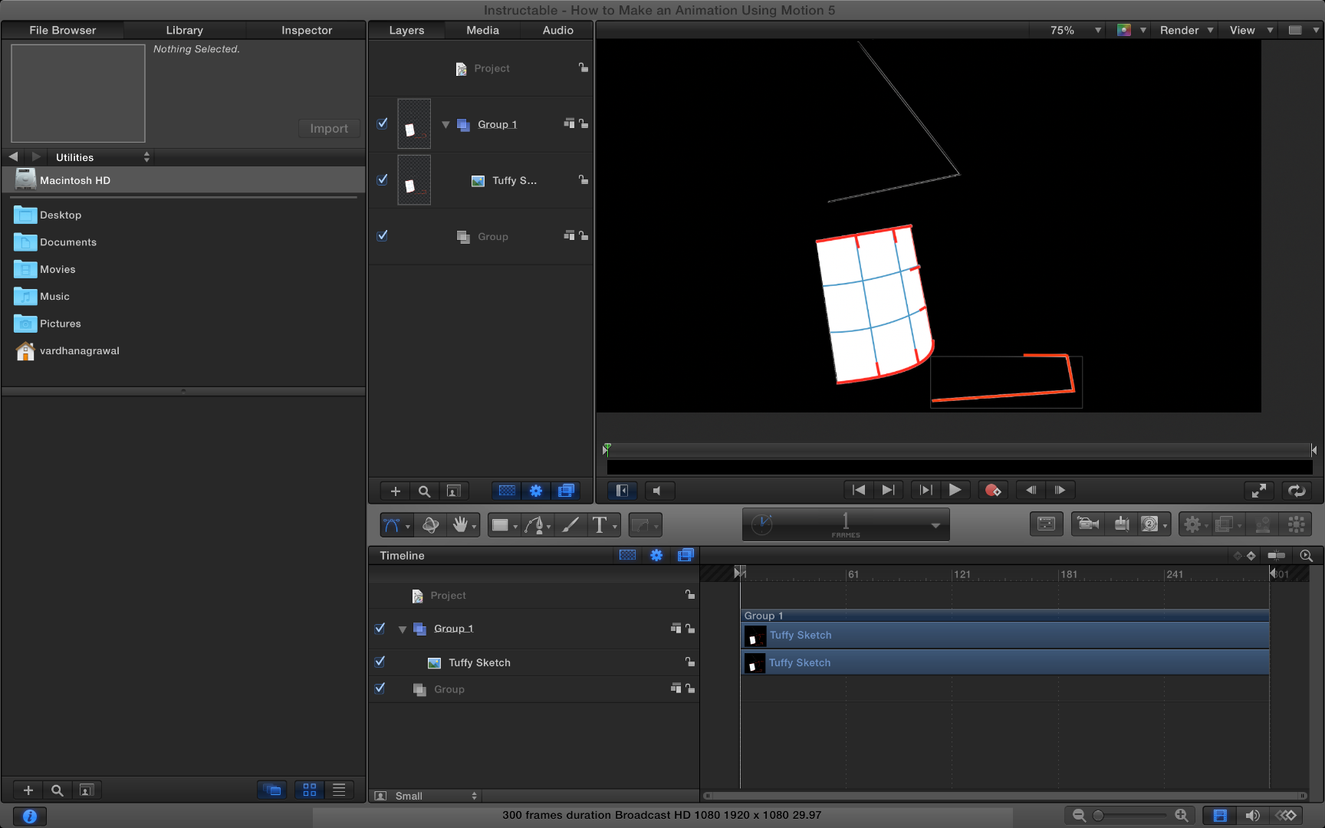Open Macintosh HD in file browser

(184, 180)
